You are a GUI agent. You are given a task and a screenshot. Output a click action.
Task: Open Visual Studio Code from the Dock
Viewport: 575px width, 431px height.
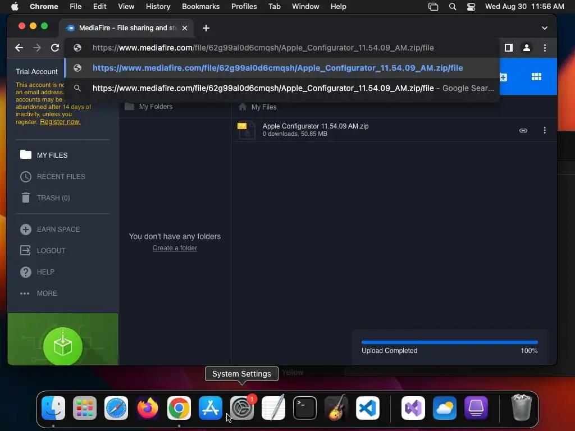[x=368, y=408]
